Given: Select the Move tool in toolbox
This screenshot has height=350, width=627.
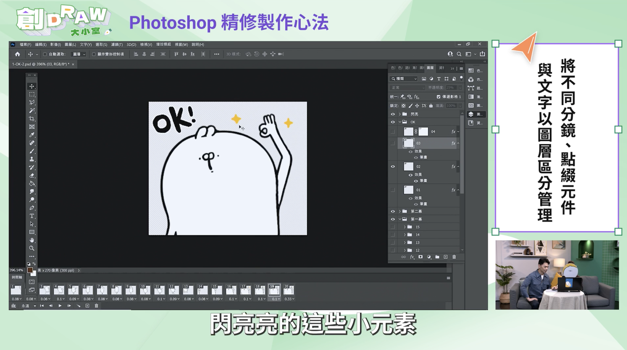Looking at the screenshot, I should point(32,86).
